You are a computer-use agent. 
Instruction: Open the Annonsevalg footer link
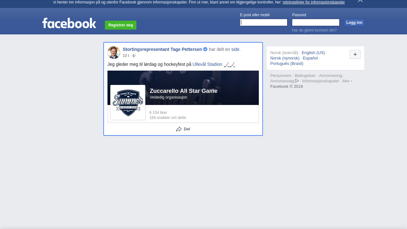click(282, 81)
